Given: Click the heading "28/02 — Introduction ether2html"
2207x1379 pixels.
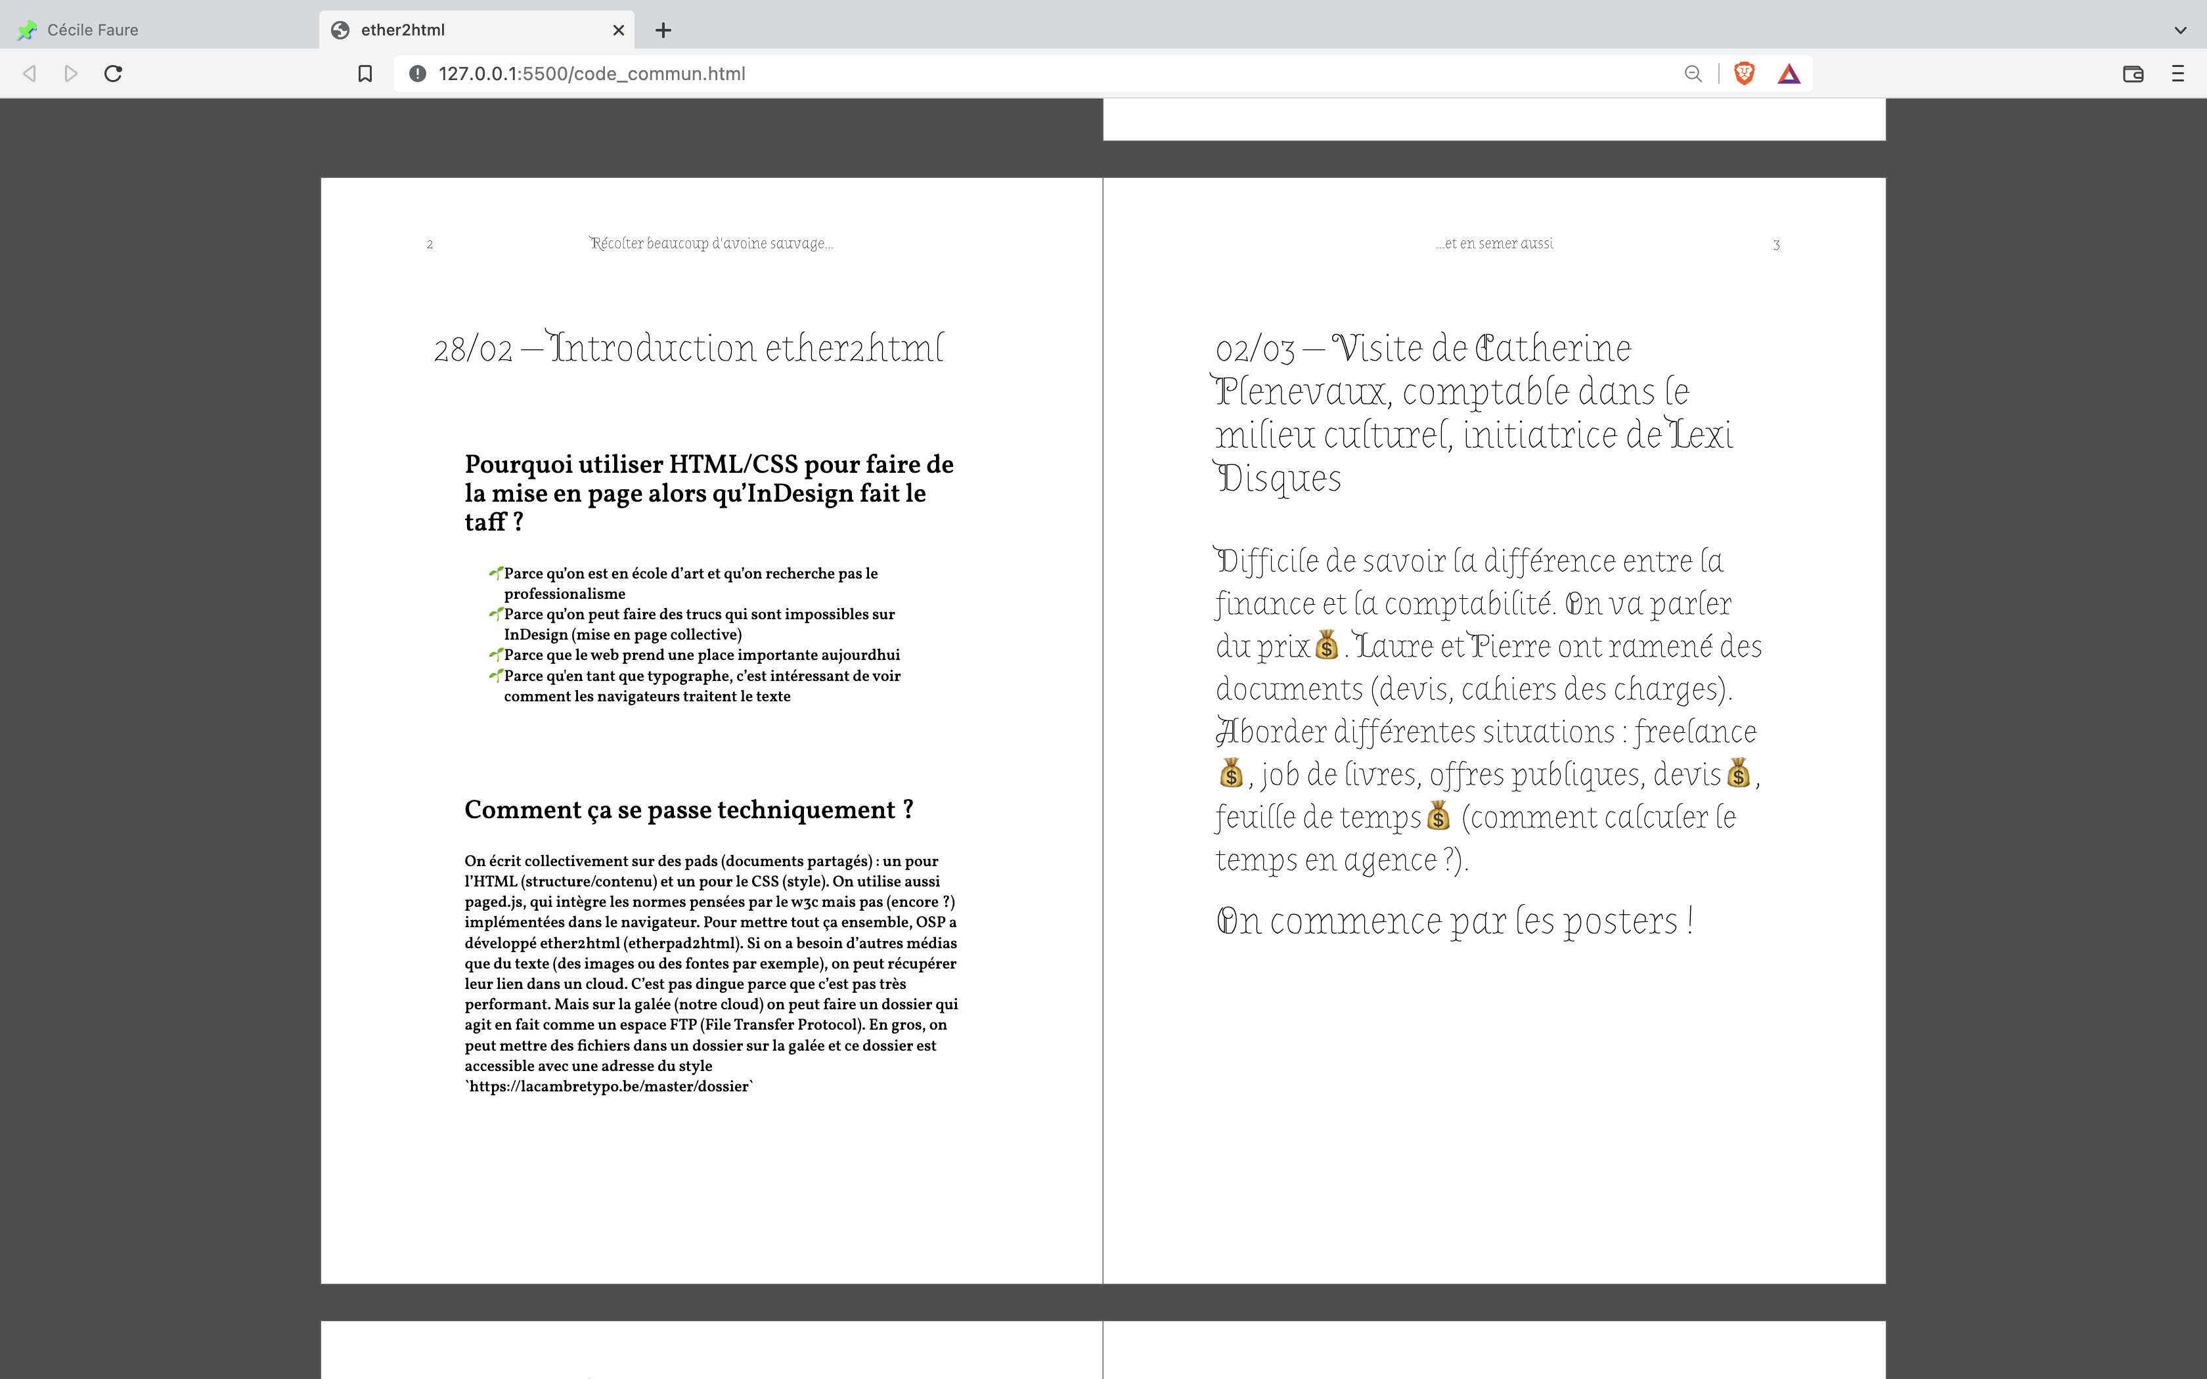Looking at the screenshot, I should click(688, 349).
